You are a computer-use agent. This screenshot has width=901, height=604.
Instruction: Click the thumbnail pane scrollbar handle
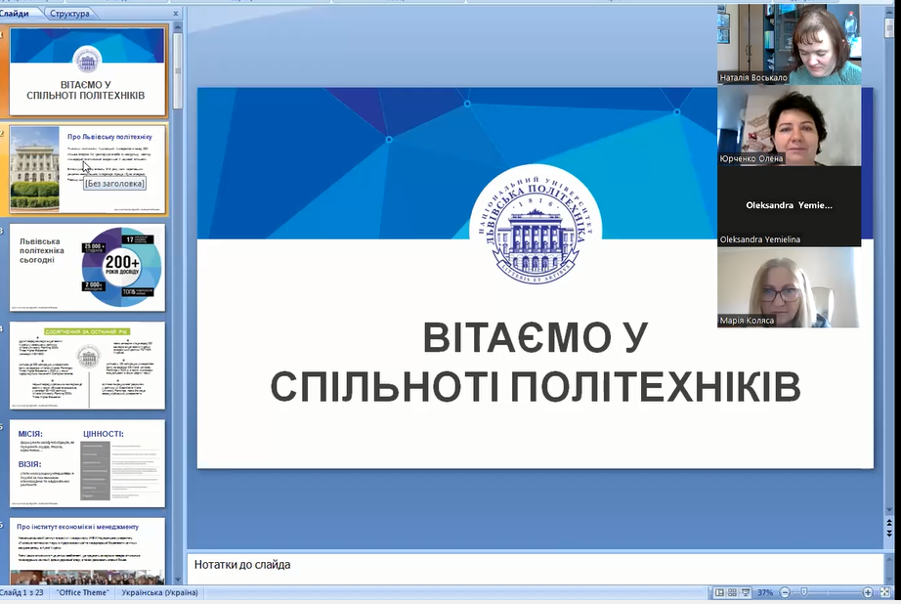click(178, 70)
